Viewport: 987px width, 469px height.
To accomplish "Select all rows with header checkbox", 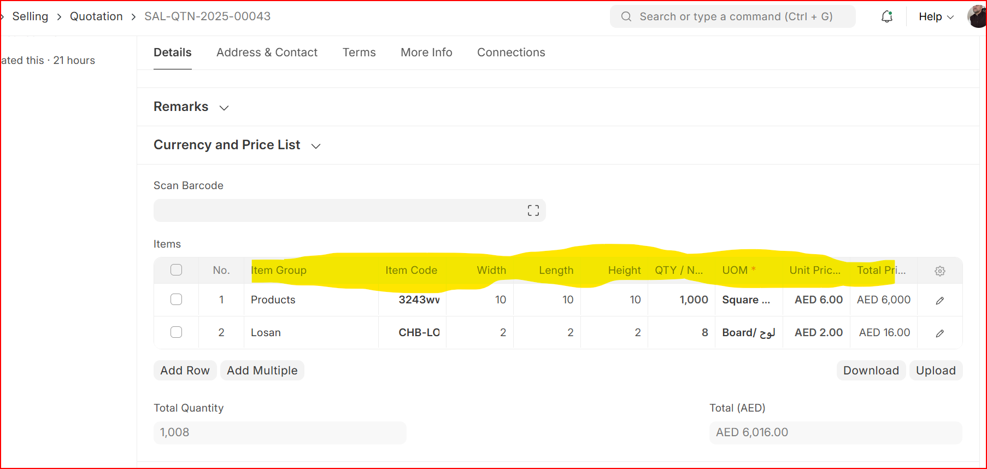I will [x=176, y=270].
